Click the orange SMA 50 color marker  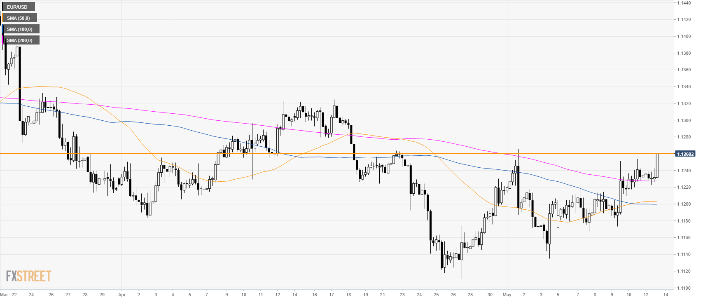[x=2, y=18]
